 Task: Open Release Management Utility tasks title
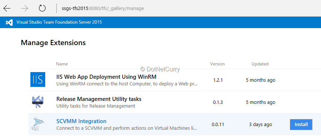pos(99,99)
